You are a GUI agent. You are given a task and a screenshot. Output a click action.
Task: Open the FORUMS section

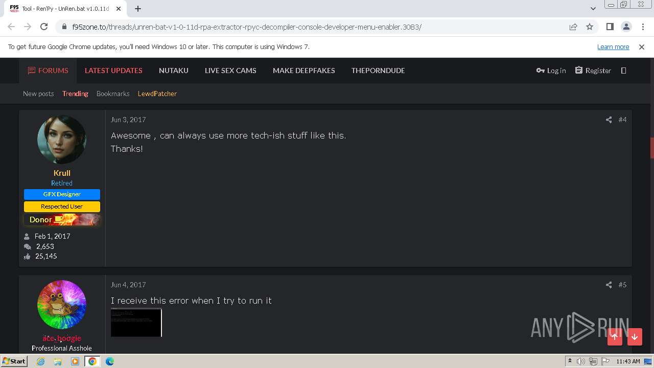48,71
